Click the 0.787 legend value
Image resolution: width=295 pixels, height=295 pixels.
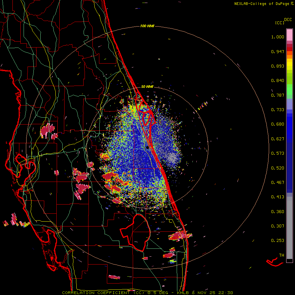pyautogui.click(x=278, y=95)
